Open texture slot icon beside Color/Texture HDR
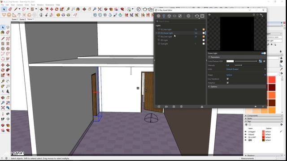This screenshot has height=161, width=287. pos(260,61)
